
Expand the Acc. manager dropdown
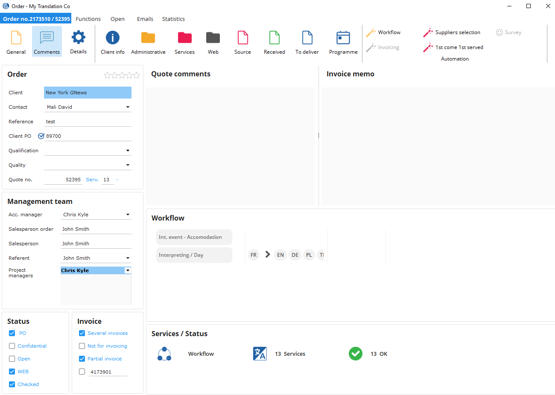pyautogui.click(x=128, y=215)
